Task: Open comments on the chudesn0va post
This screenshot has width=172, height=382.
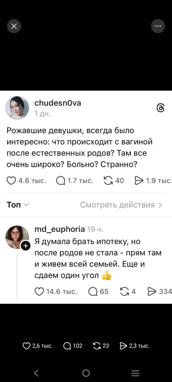Action: click(61, 181)
